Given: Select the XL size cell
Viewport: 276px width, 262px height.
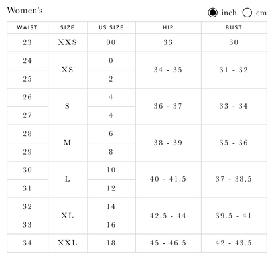Looking at the screenshot, I should [x=68, y=216].
